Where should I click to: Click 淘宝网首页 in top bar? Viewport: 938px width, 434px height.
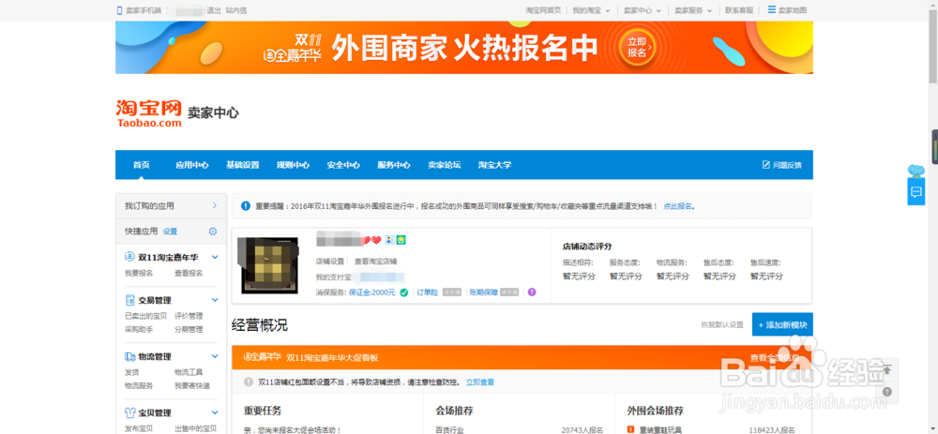point(543,10)
